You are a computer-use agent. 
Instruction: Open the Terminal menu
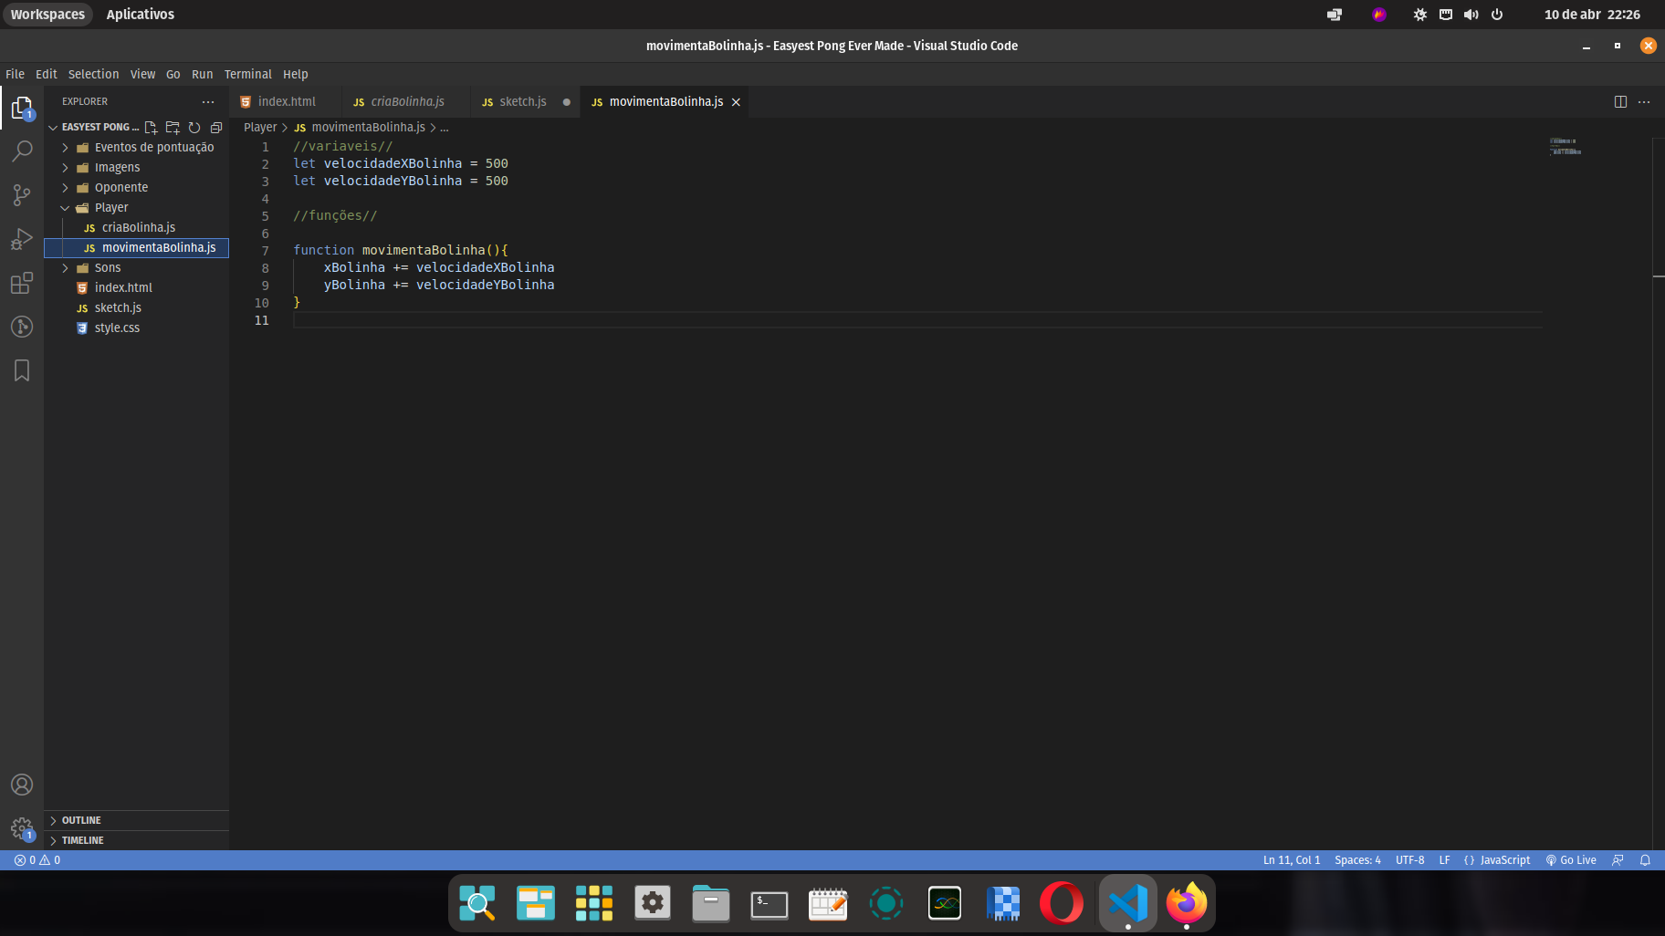point(248,75)
